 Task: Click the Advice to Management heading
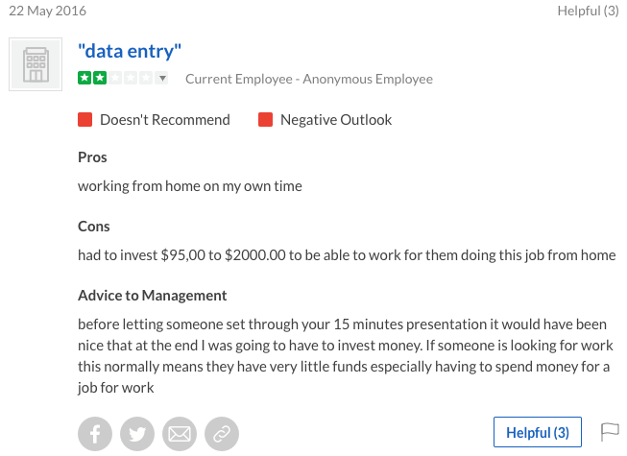[153, 296]
